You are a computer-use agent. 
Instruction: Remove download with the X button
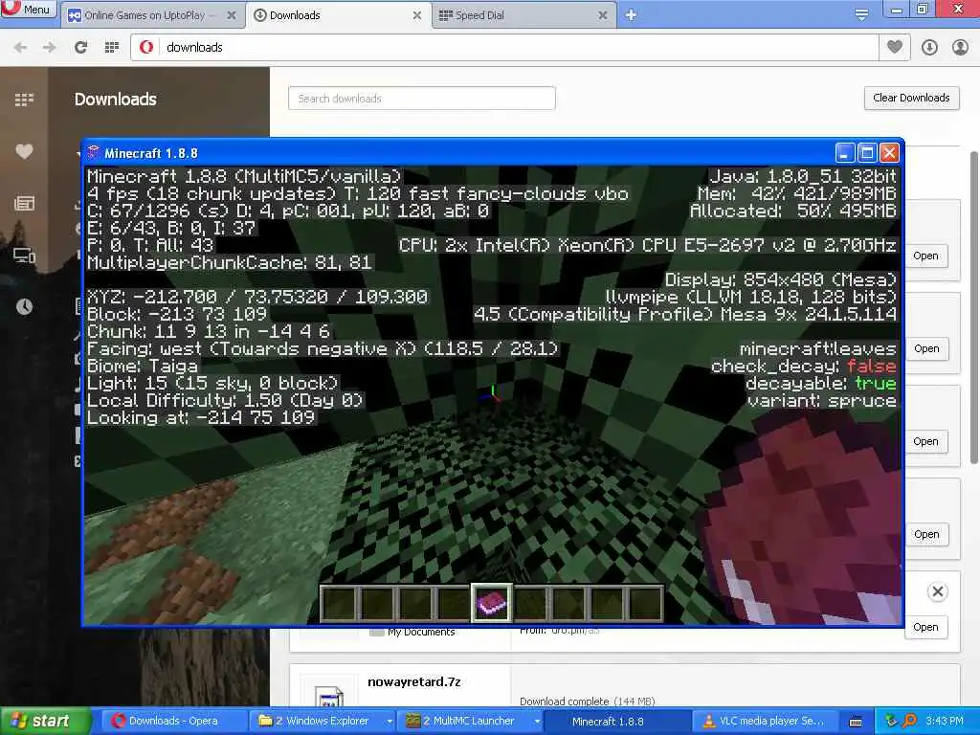pos(937,591)
